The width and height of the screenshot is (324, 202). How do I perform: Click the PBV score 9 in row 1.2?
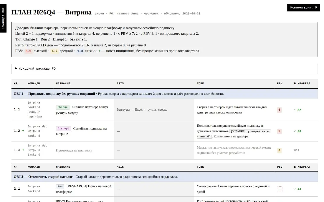tap(279, 131)
